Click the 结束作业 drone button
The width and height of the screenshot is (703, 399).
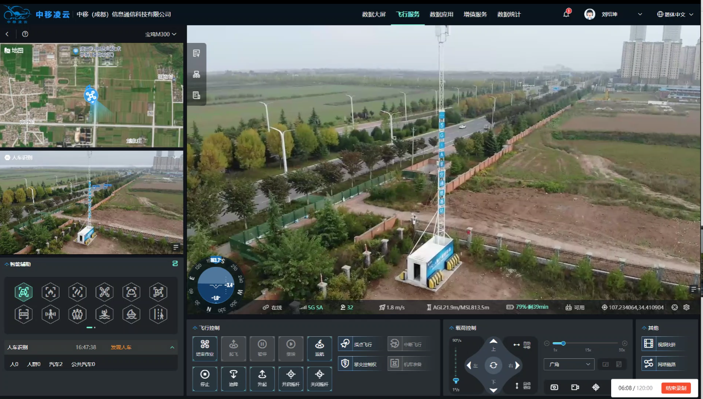pyautogui.click(x=205, y=348)
